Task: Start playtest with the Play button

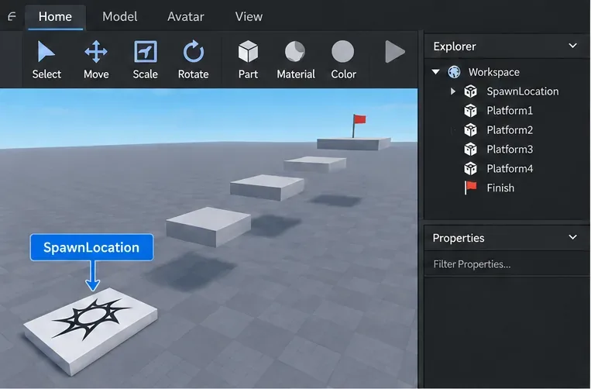Action: tap(394, 52)
